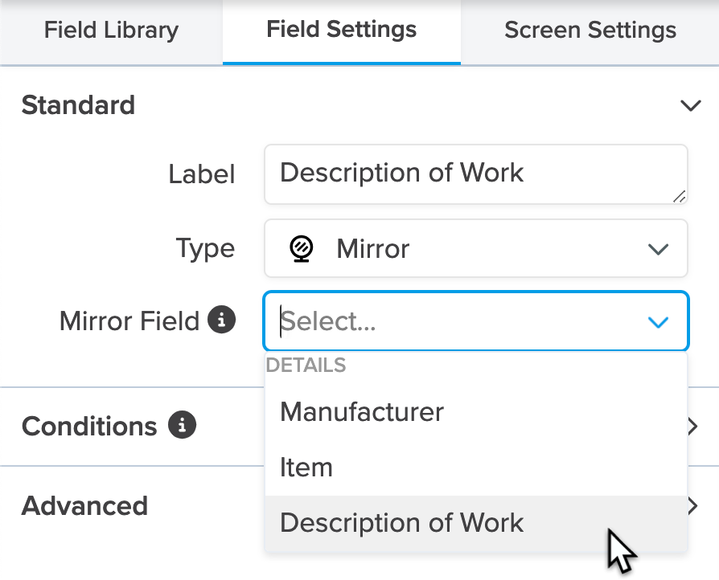Click the Label field caption
Viewport: 719px width, 580px height.
[202, 174]
